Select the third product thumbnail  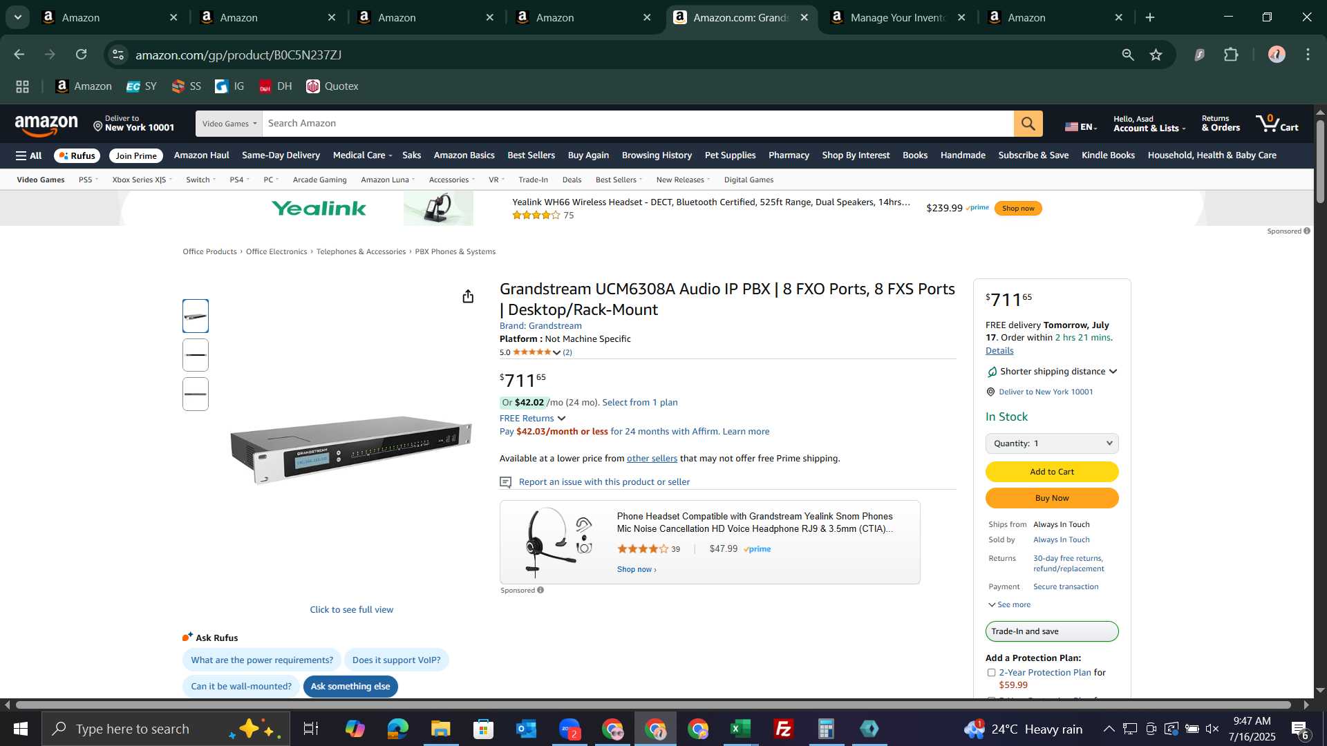pos(196,394)
